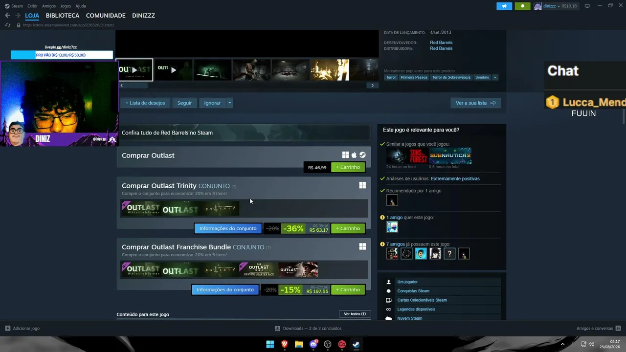Image resolution: width=626 pixels, height=352 pixels.
Task: Open the Red Barrels developer link
Action: click(441, 43)
